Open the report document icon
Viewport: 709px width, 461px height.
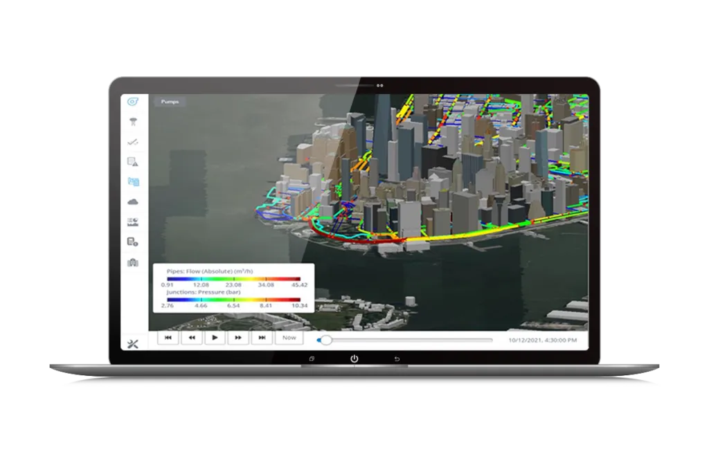pos(133,242)
